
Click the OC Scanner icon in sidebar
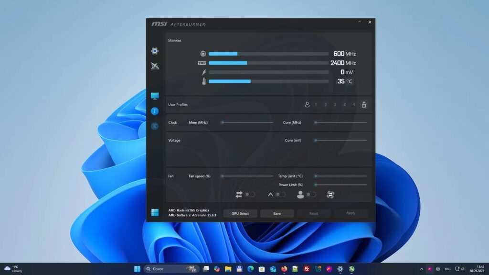(x=155, y=66)
